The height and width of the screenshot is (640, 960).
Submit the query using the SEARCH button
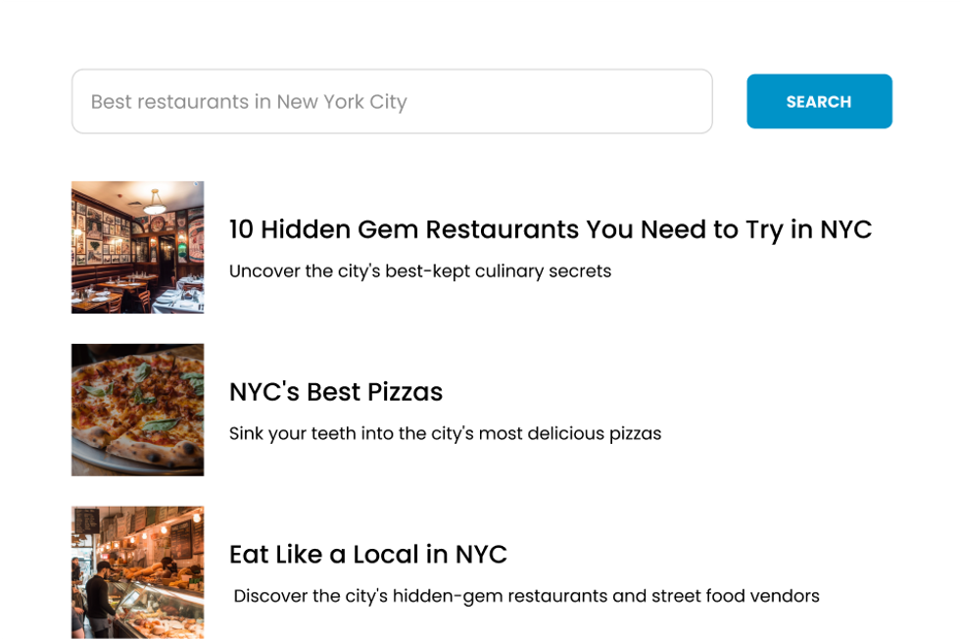pos(819,101)
